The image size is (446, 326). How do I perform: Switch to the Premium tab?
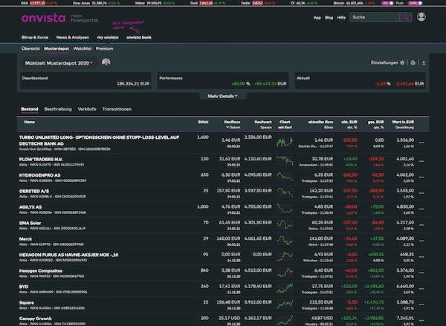[x=104, y=48]
